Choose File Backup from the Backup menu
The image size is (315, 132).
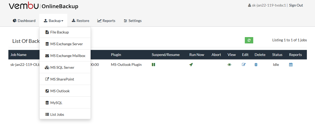coord(65,32)
